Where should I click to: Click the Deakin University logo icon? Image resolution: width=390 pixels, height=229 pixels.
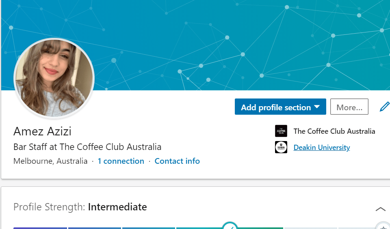pos(281,147)
